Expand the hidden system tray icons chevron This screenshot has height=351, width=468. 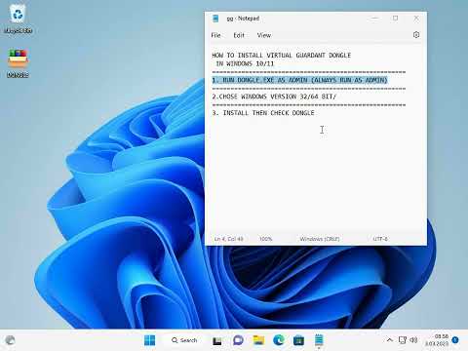click(x=389, y=340)
